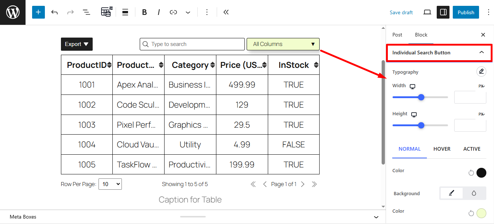This screenshot has height=224, width=494.
Task: Change Width responsive device icon
Action: pyautogui.click(x=413, y=86)
